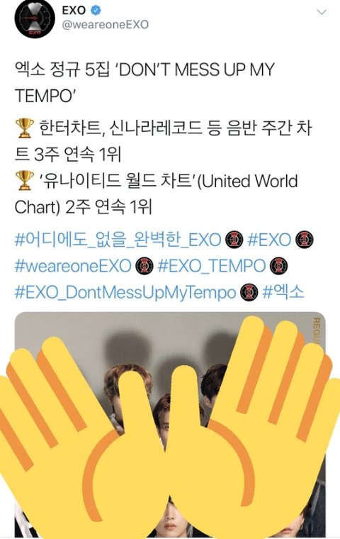
Task: Open the EXO profile avatar
Action: click(35, 18)
